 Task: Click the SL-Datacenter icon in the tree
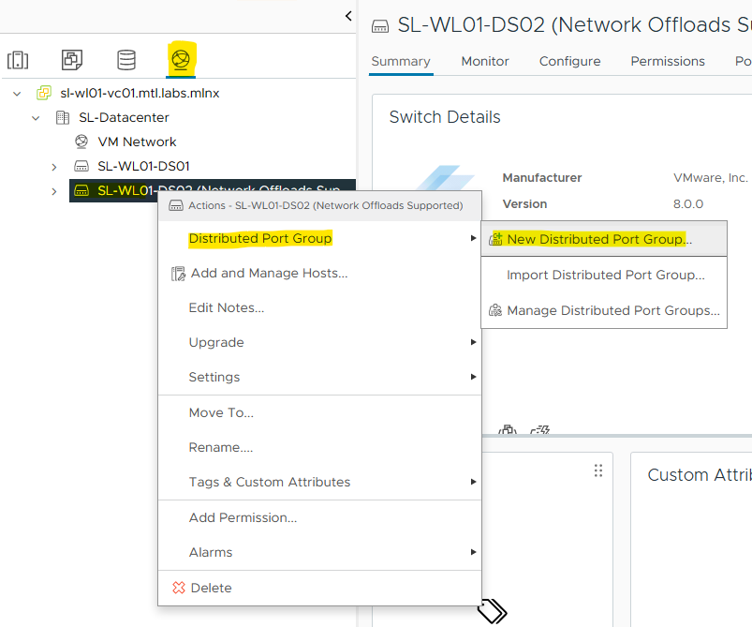pyautogui.click(x=63, y=118)
